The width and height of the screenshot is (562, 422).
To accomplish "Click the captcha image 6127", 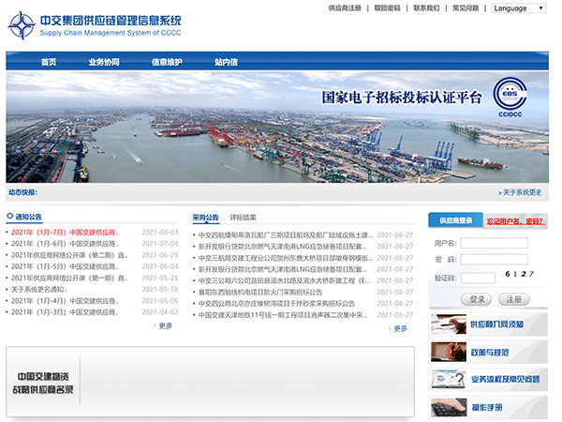I will pyautogui.click(x=519, y=275).
